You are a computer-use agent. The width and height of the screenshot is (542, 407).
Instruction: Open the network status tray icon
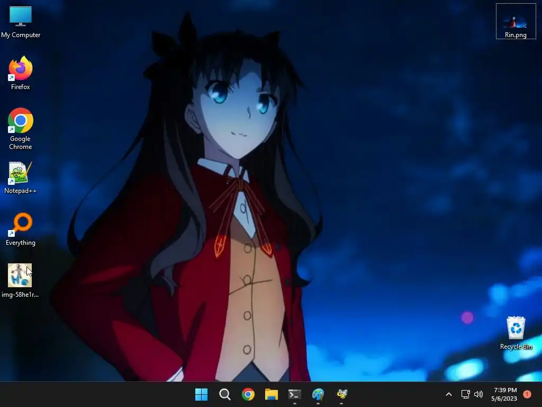(466, 394)
